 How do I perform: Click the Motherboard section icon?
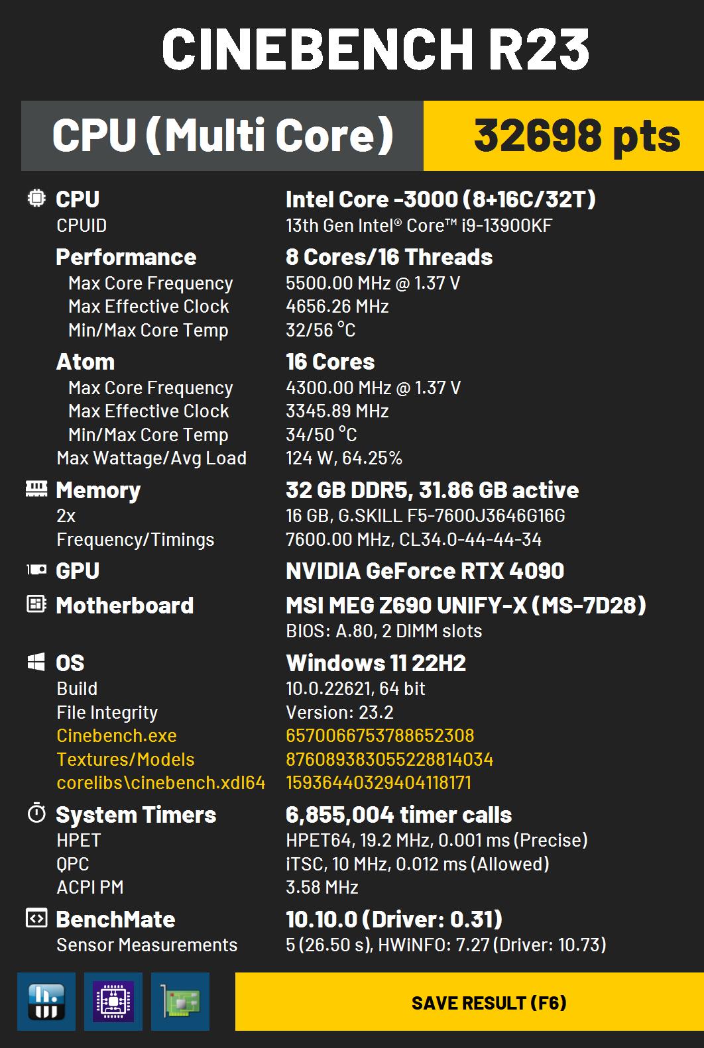click(36, 604)
